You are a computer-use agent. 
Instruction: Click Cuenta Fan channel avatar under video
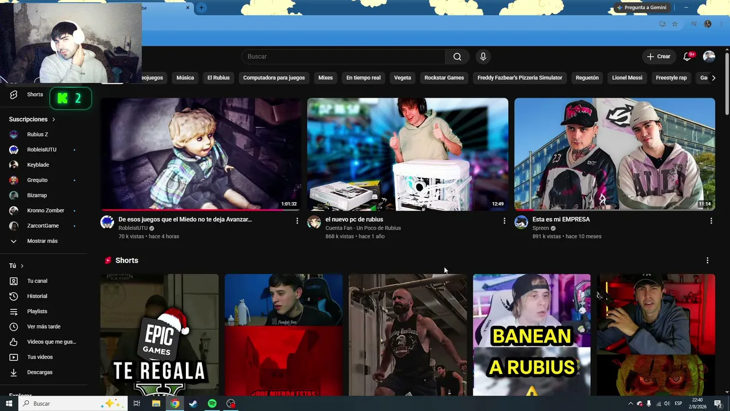tap(314, 222)
